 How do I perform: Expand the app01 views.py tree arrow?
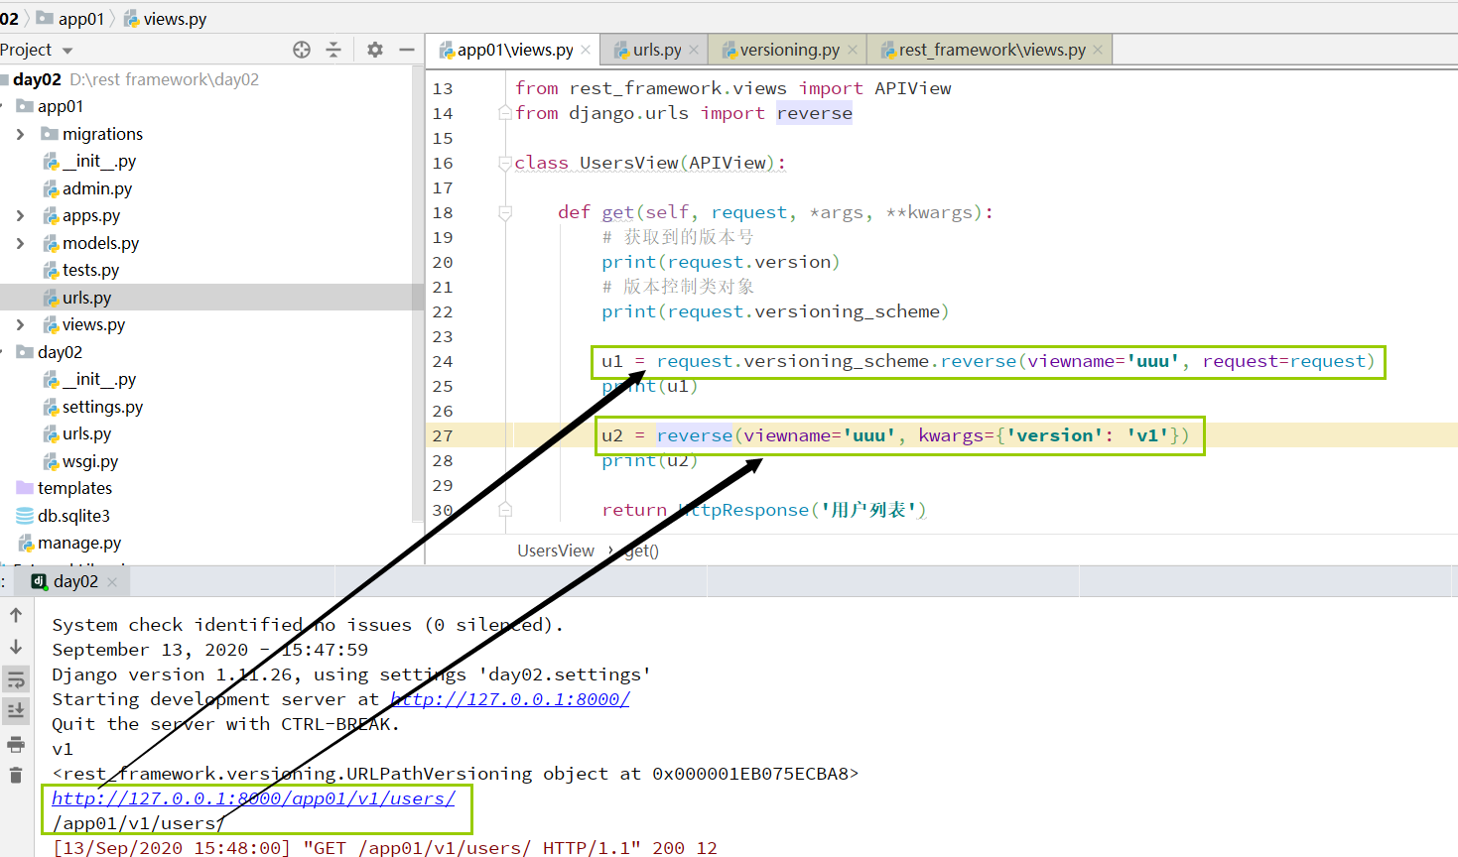(20, 324)
